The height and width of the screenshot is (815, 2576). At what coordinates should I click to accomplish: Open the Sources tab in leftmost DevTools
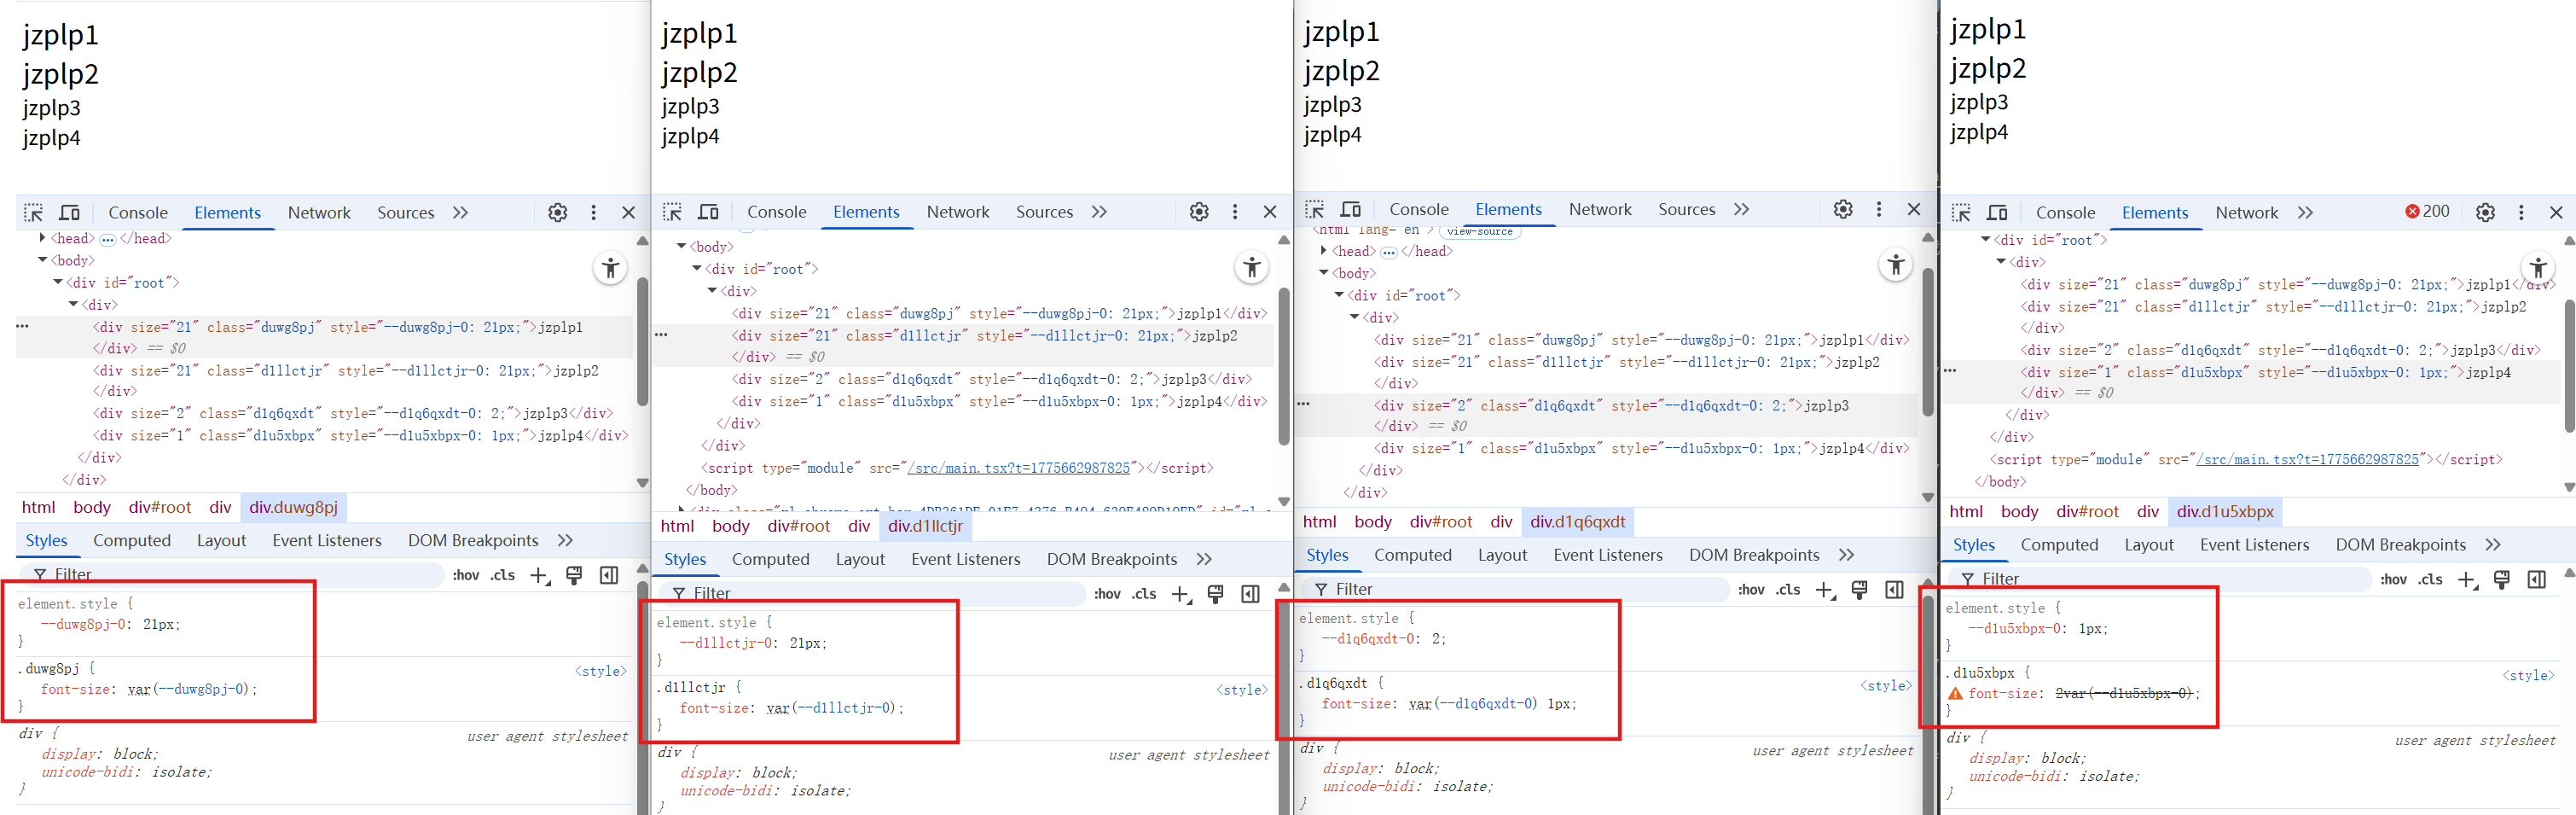405,213
